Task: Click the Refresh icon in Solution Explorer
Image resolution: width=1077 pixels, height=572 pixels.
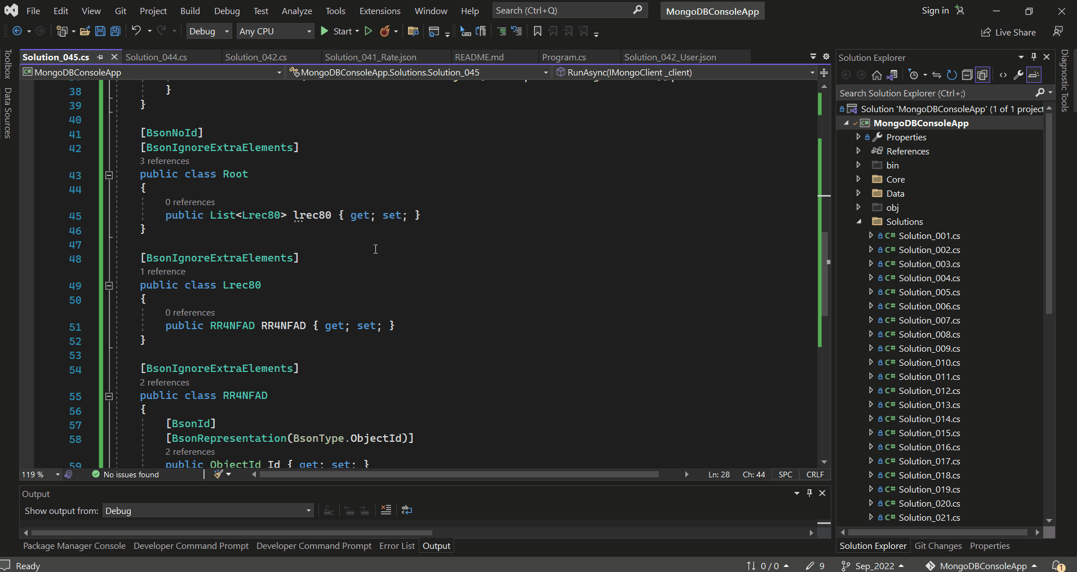Action: (x=952, y=75)
